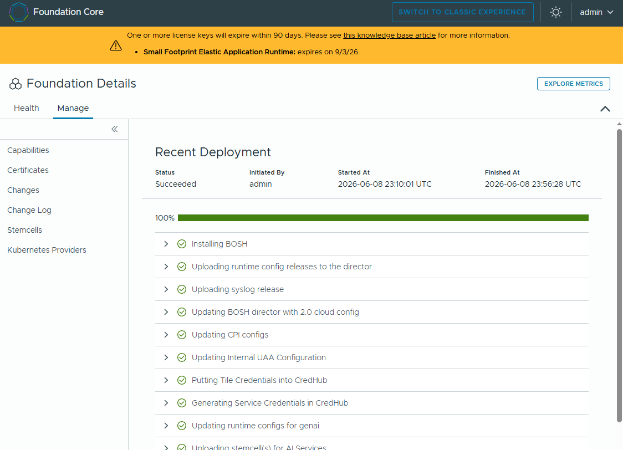Click the checkmark beside Uploading syslog release

point(182,289)
